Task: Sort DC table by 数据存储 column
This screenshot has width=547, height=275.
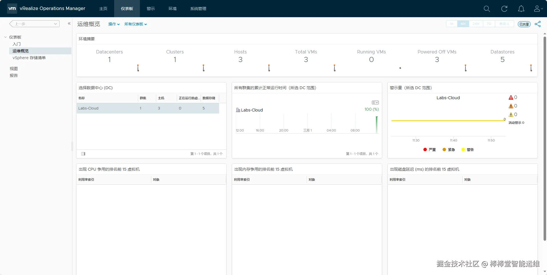Action: point(210,98)
